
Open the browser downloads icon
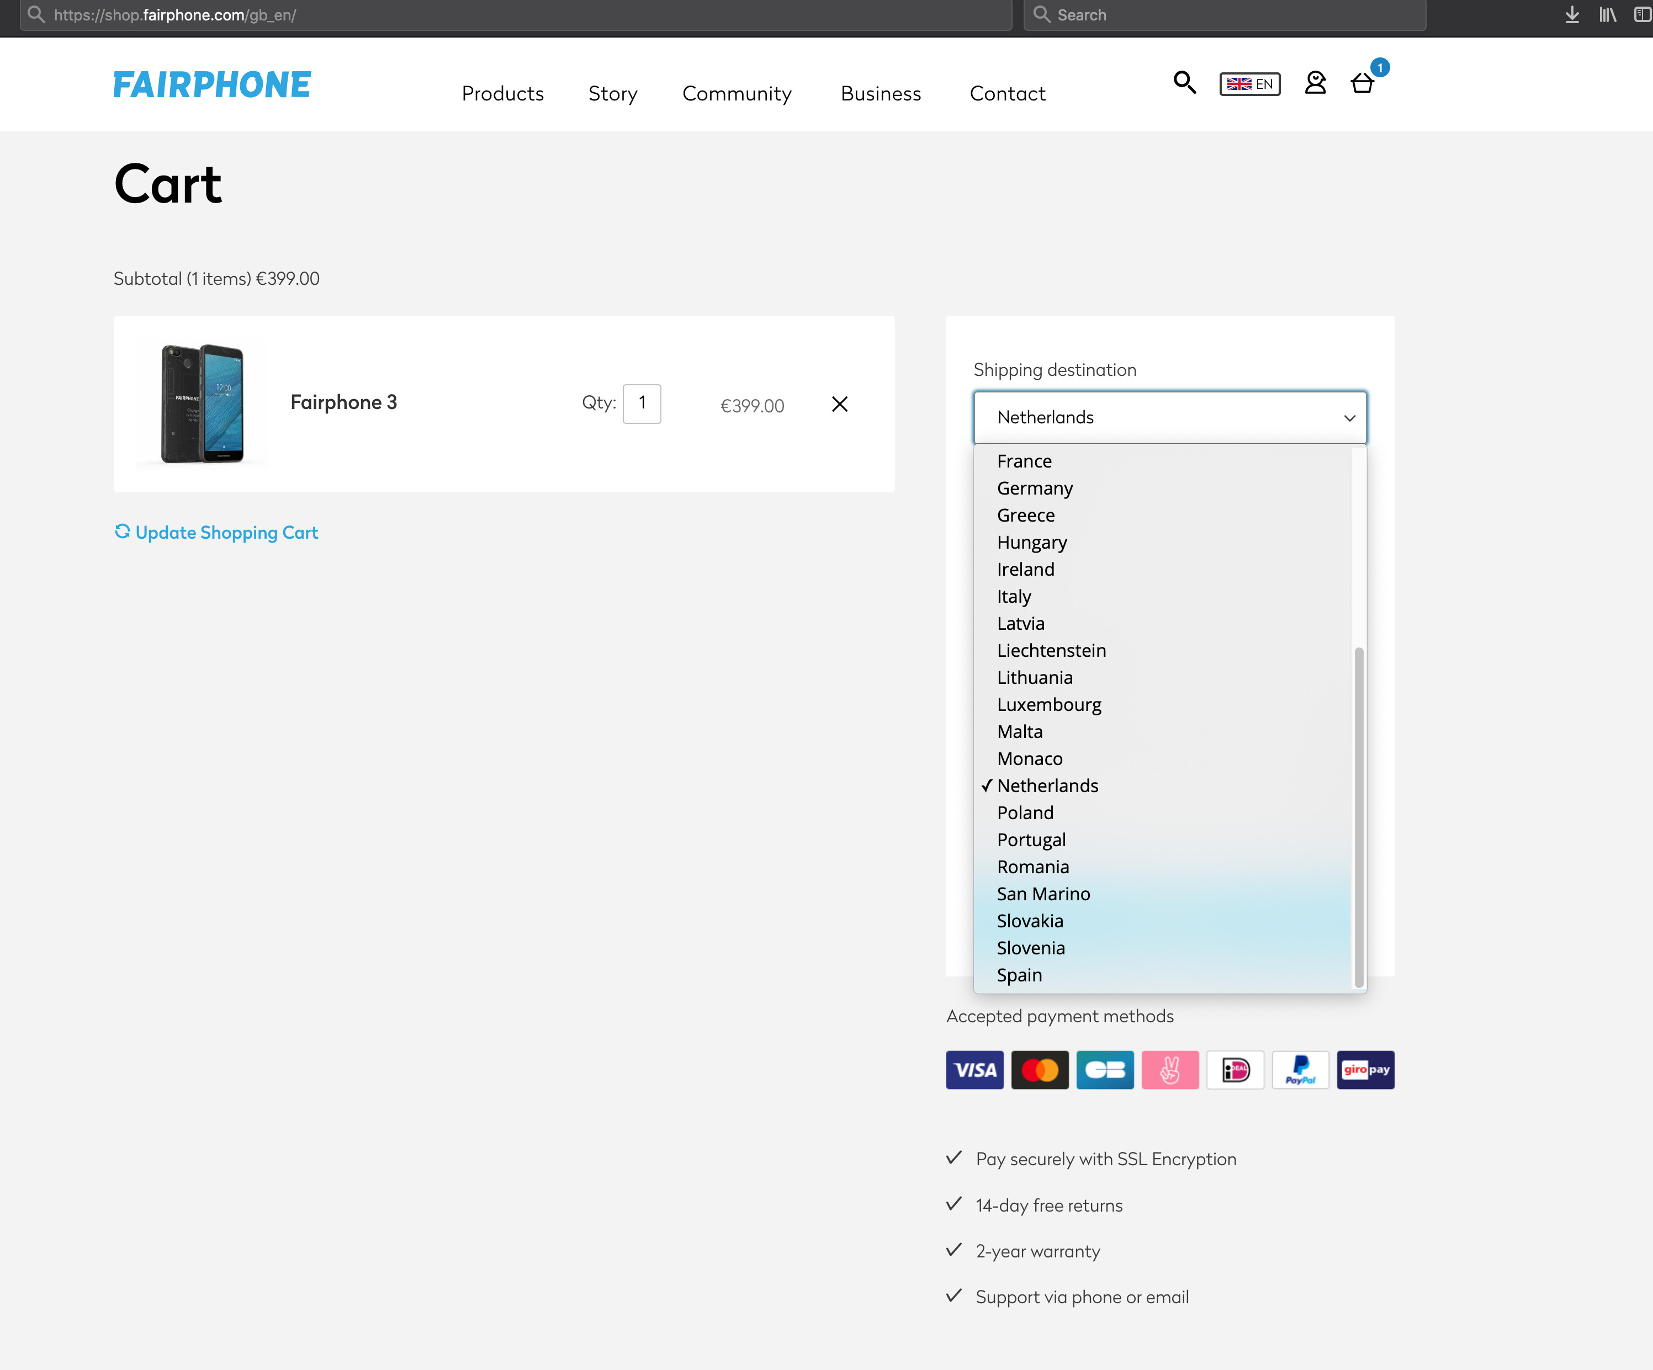click(1572, 15)
